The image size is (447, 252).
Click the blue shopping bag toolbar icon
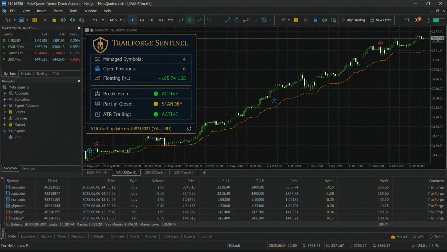click(x=315, y=20)
